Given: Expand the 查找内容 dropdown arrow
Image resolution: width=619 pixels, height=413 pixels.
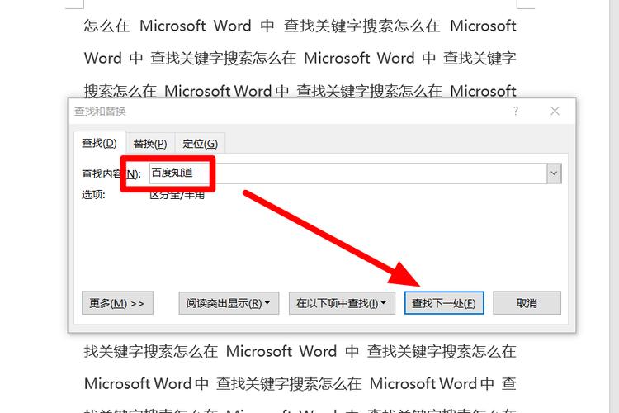Looking at the screenshot, I should [x=554, y=173].
